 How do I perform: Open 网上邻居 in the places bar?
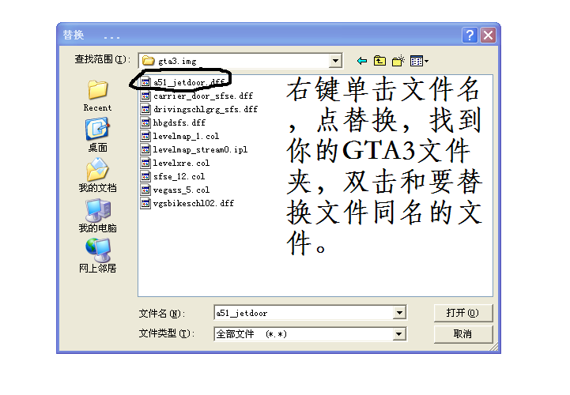[97, 255]
